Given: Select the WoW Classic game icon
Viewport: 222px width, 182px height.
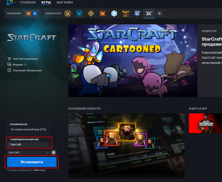Looking at the screenshot, I should coord(79,13).
